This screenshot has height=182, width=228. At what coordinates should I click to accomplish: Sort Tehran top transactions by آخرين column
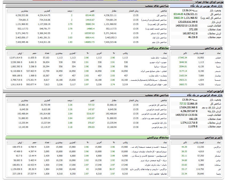(x=99, y=53)
